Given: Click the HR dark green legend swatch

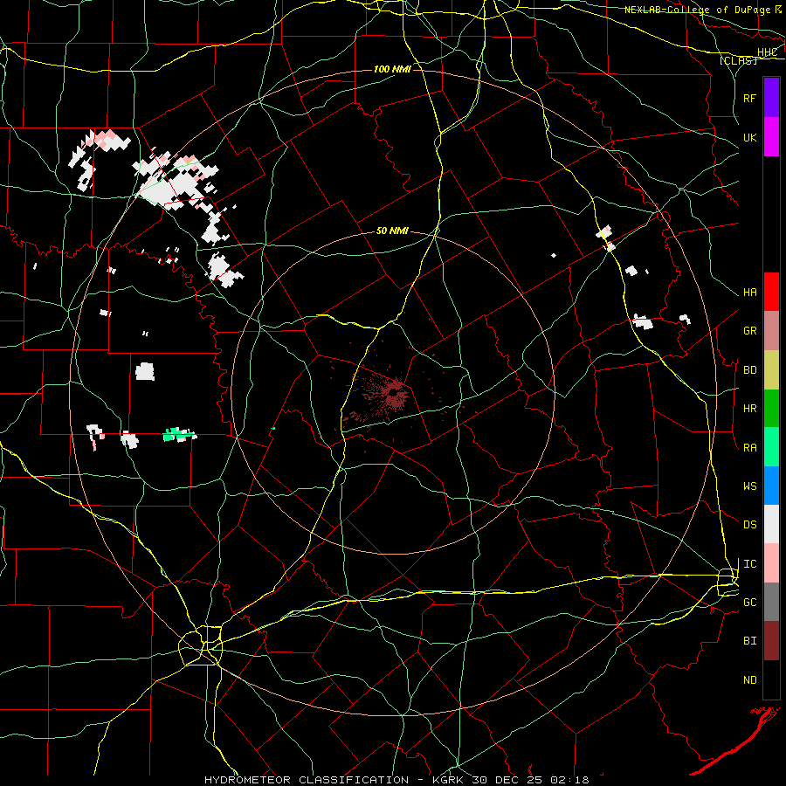Looking at the screenshot, I should tap(771, 408).
